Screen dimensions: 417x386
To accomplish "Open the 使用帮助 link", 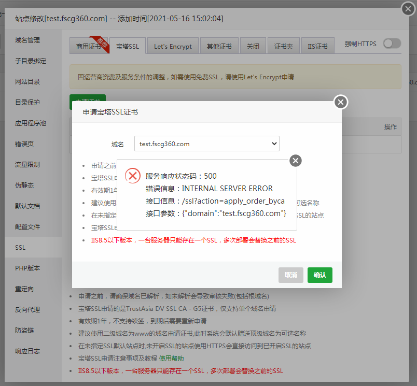I will [172, 359].
